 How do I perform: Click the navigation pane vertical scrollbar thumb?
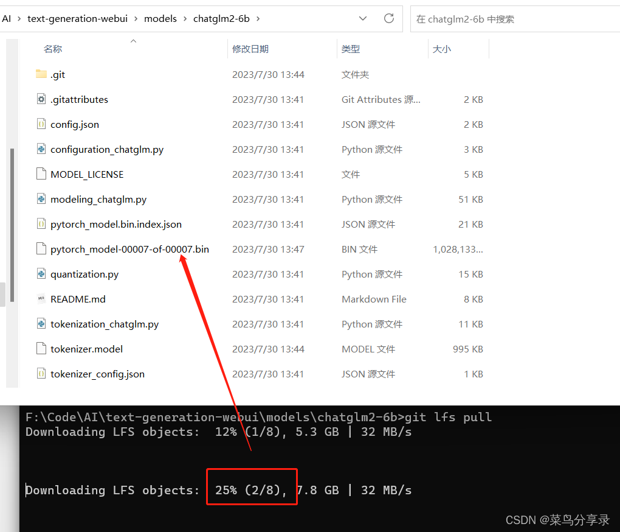[12, 225]
